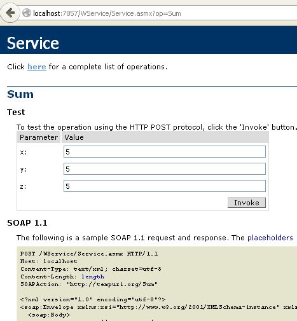297x321 pixels.
Task: Open the 'here' operations list link
Action: [x=37, y=67]
